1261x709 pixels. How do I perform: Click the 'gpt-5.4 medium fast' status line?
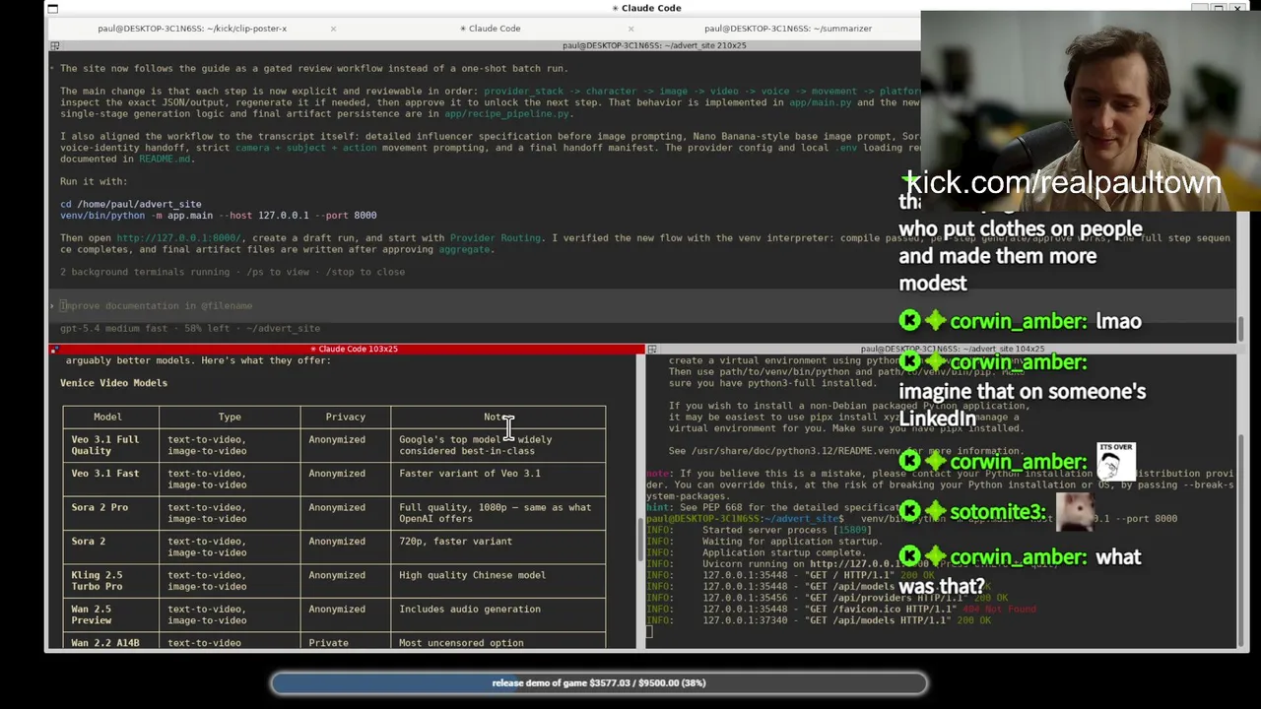(189, 328)
